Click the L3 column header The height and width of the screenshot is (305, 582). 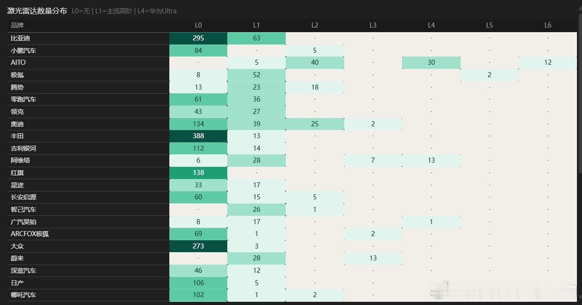(373, 25)
